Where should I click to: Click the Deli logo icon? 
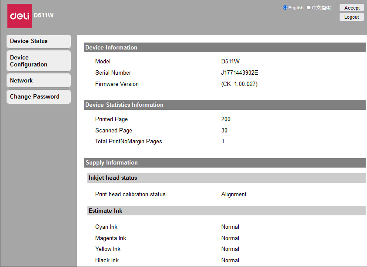[20, 16]
